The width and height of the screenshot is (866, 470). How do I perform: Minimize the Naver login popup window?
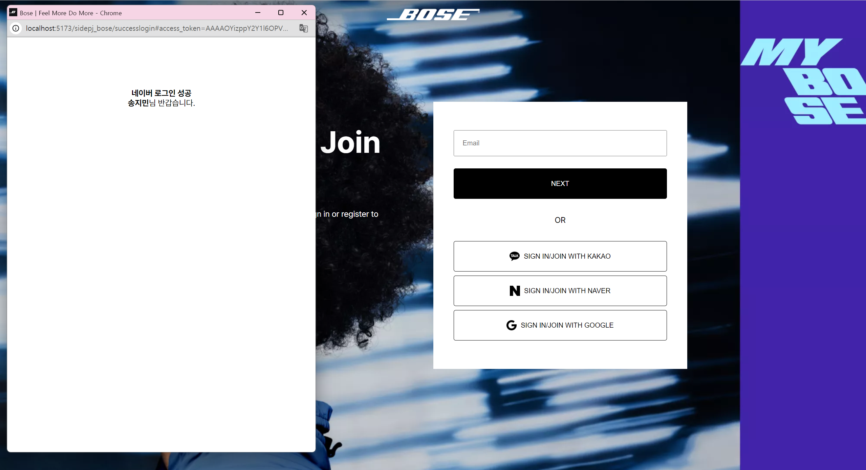258,13
